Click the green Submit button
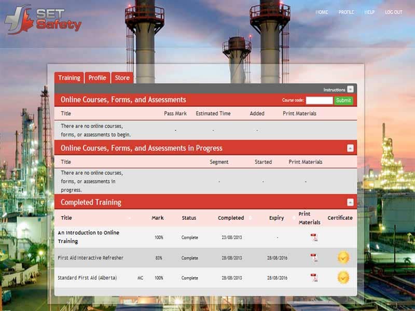The width and height of the screenshot is (415, 311). [x=343, y=100]
